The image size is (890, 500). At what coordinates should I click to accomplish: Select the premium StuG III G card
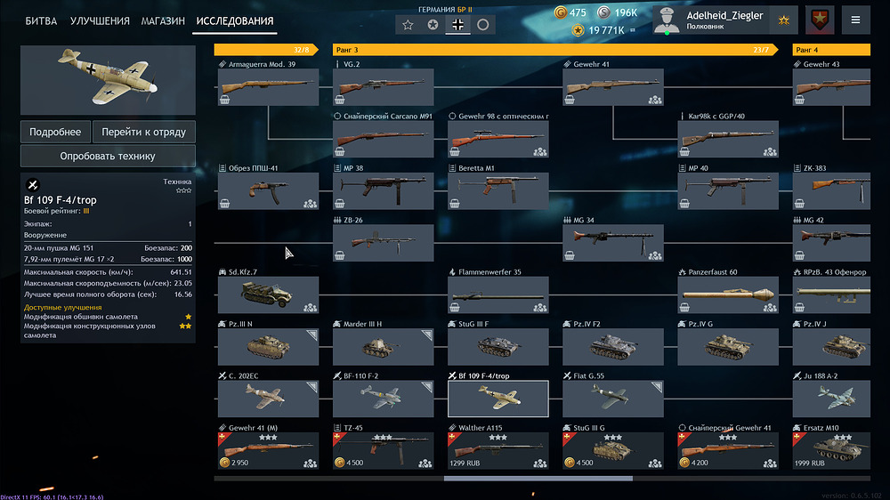613,447
